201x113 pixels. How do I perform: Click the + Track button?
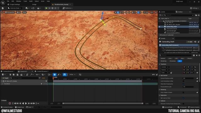(5, 78)
